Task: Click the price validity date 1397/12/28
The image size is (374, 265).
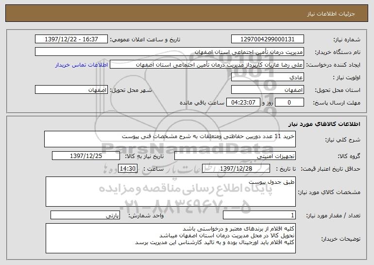Action: 236,169
